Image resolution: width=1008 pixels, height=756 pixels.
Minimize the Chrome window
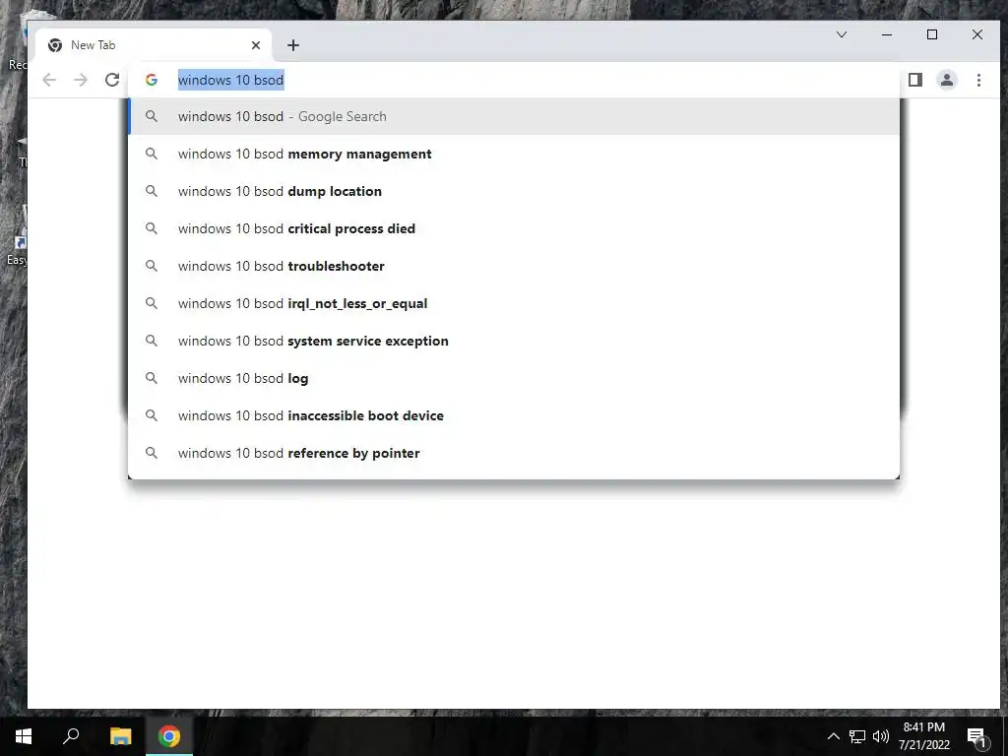tap(887, 34)
